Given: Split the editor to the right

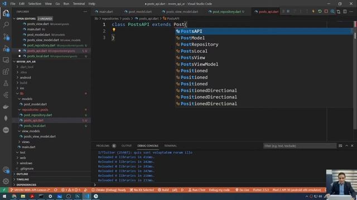Looking at the screenshot, I should pos(345,12).
